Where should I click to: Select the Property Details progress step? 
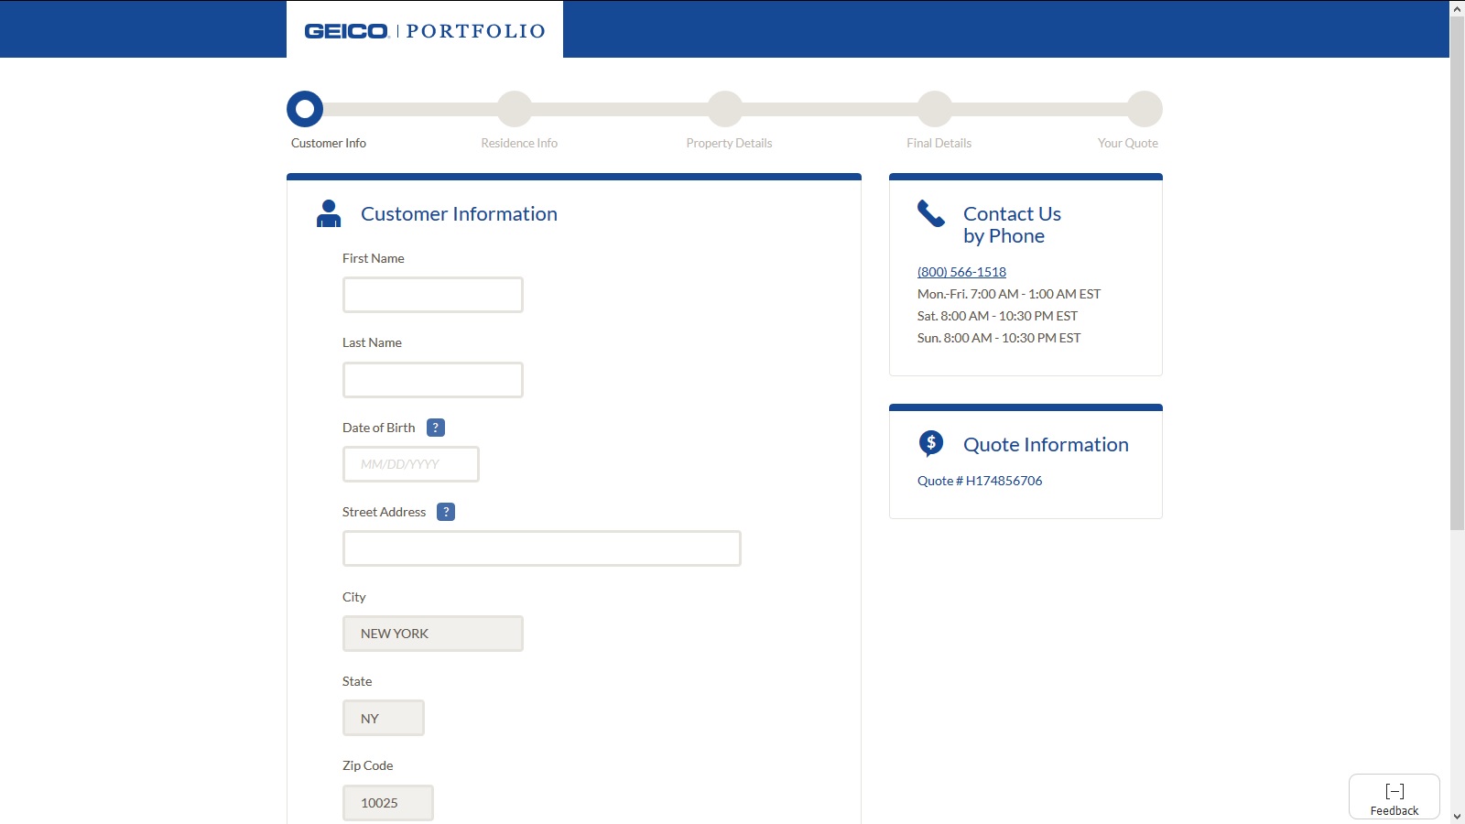725,109
